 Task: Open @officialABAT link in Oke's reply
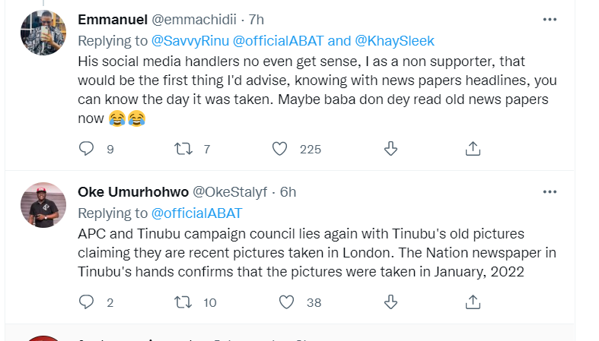click(x=197, y=213)
